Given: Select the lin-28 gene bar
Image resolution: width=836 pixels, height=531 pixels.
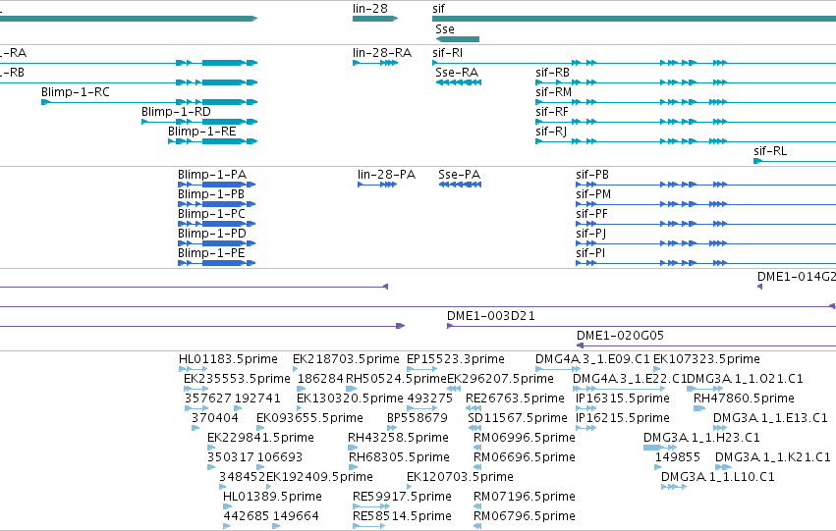Looking at the screenshot, I should click(x=375, y=19).
